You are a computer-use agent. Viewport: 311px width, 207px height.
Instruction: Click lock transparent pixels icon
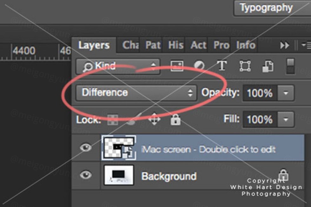tap(113, 120)
